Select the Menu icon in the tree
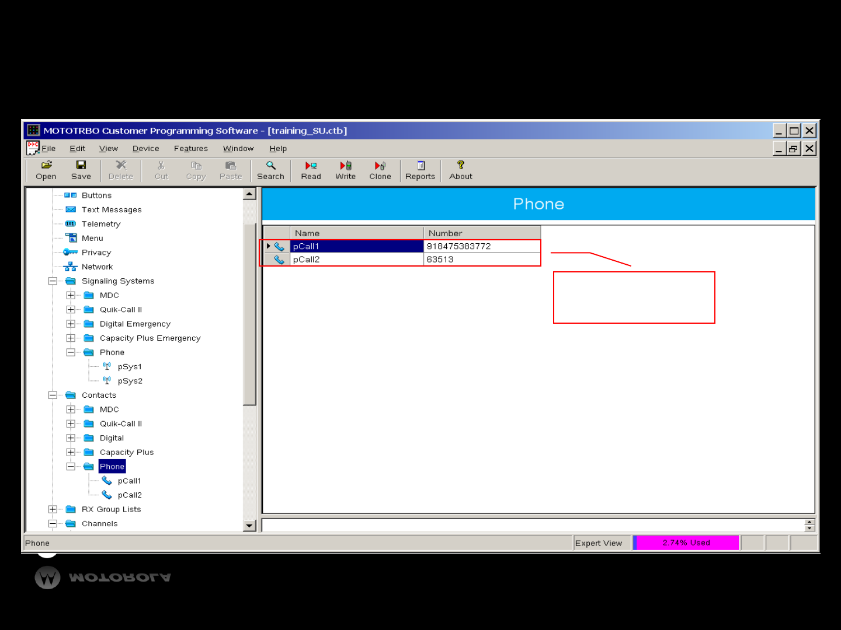841x630 pixels. pyautogui.click(x=71, y=238)
